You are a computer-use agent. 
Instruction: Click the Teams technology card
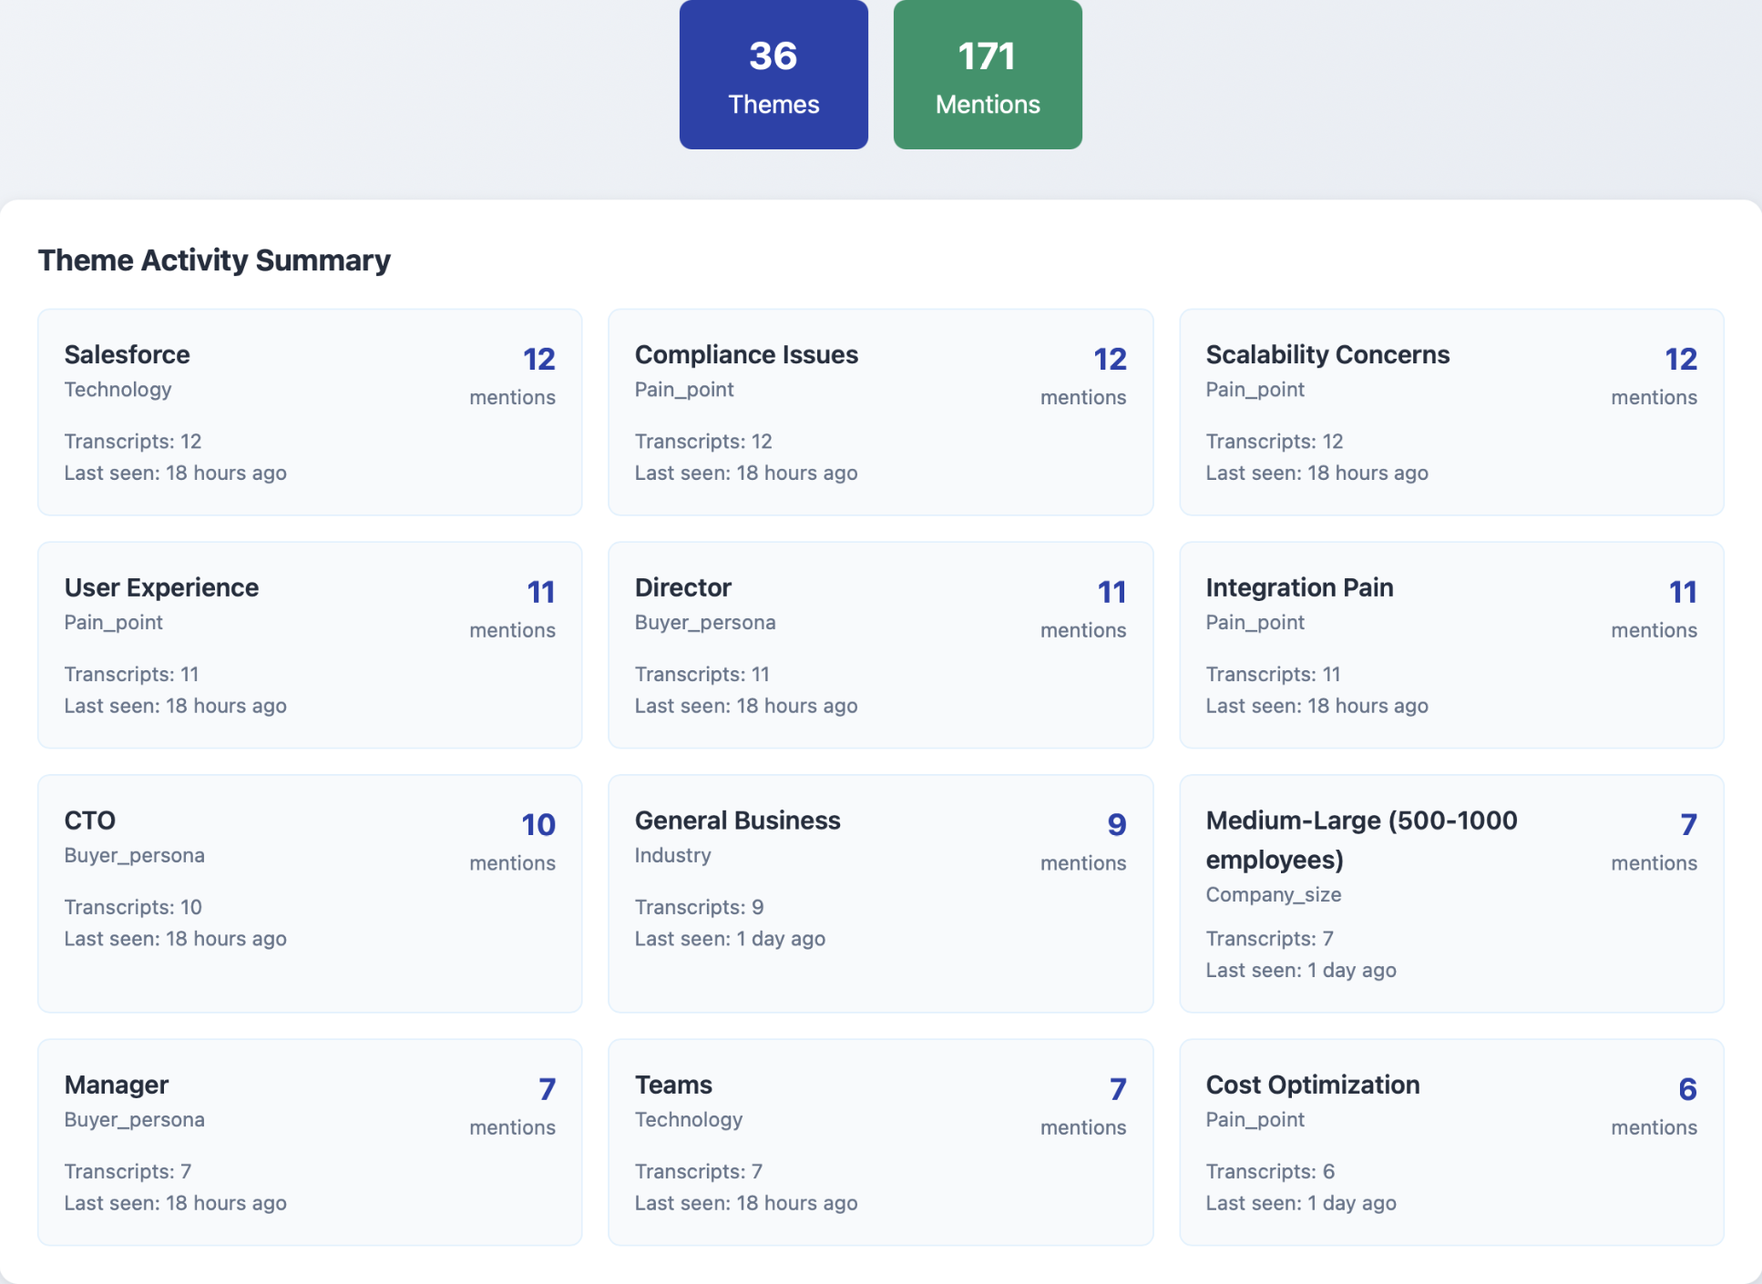[x=879, y=1142]
